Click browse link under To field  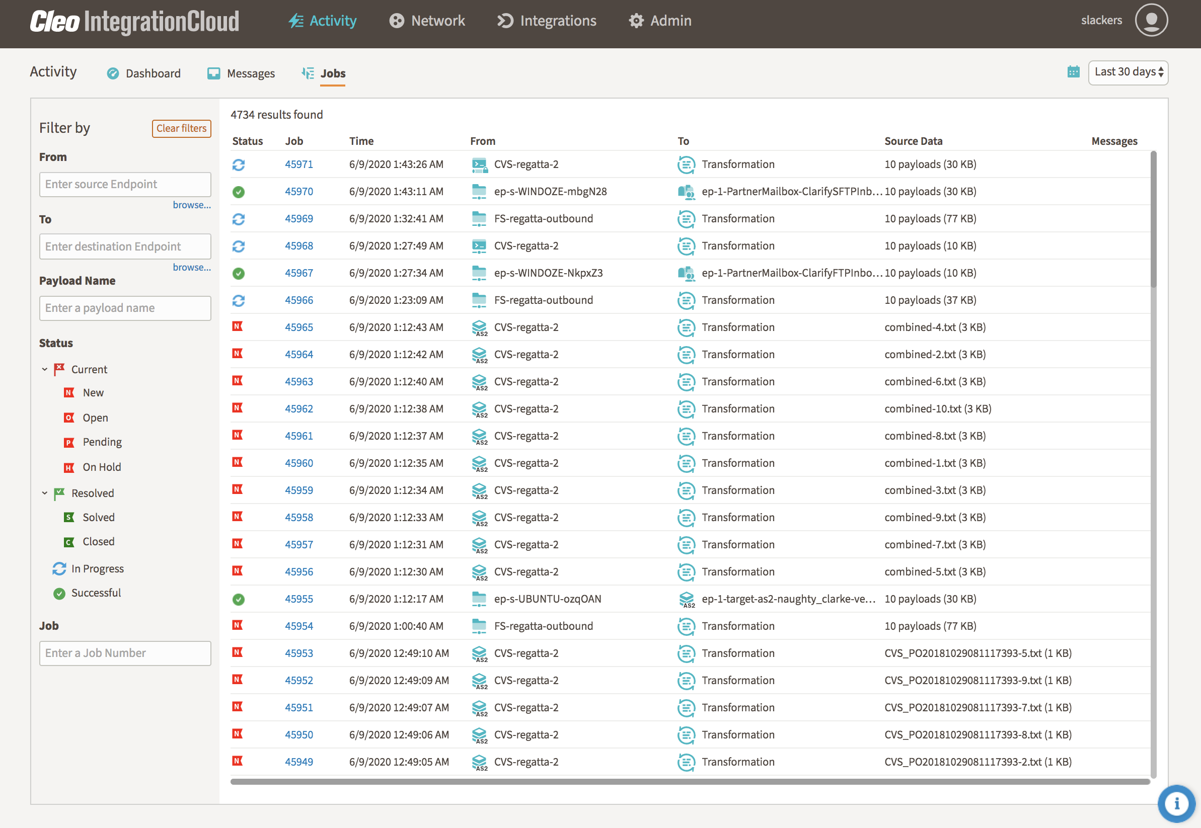(191, 267)
